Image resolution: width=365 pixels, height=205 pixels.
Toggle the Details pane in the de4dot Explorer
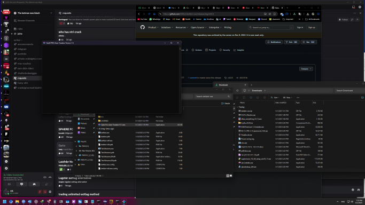pyautogui.click(x=226, y=104)
